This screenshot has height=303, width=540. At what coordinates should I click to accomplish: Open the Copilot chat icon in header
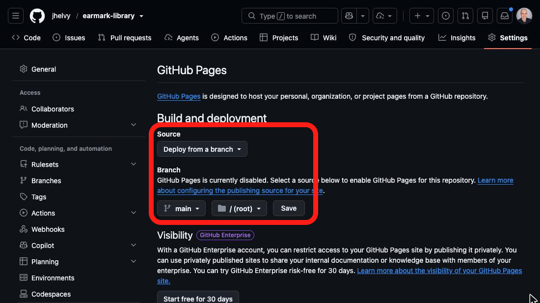(349, 16)
